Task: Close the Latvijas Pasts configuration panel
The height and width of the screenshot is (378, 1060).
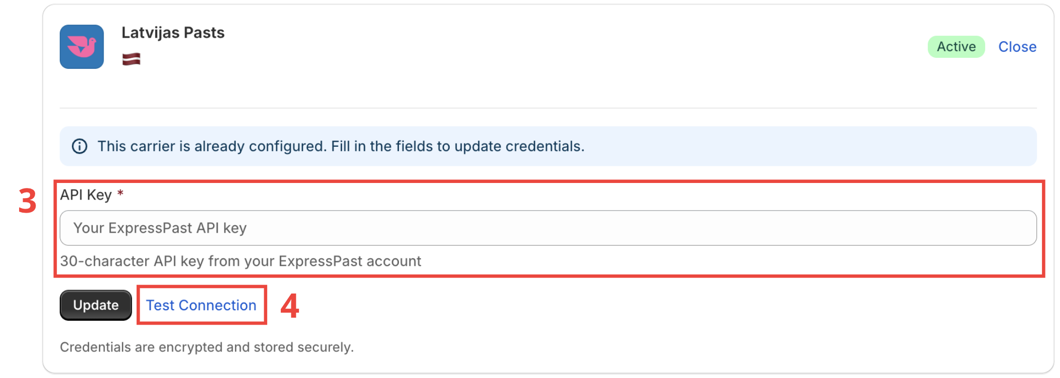Action: tap(1017, 47)
